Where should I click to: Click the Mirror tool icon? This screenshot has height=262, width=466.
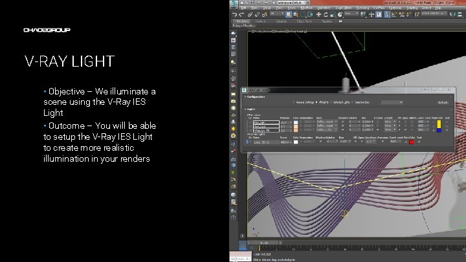point(452,14)
